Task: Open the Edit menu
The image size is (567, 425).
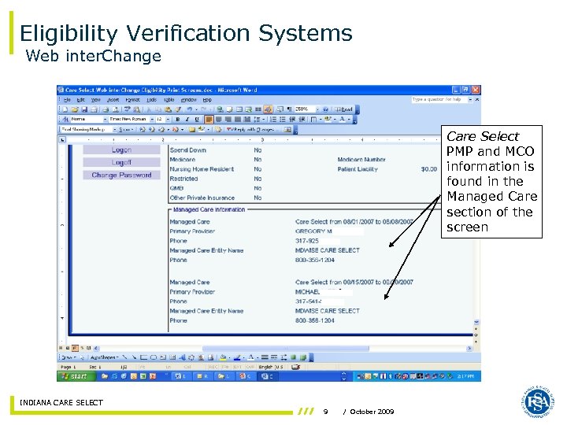Action: 80,100
